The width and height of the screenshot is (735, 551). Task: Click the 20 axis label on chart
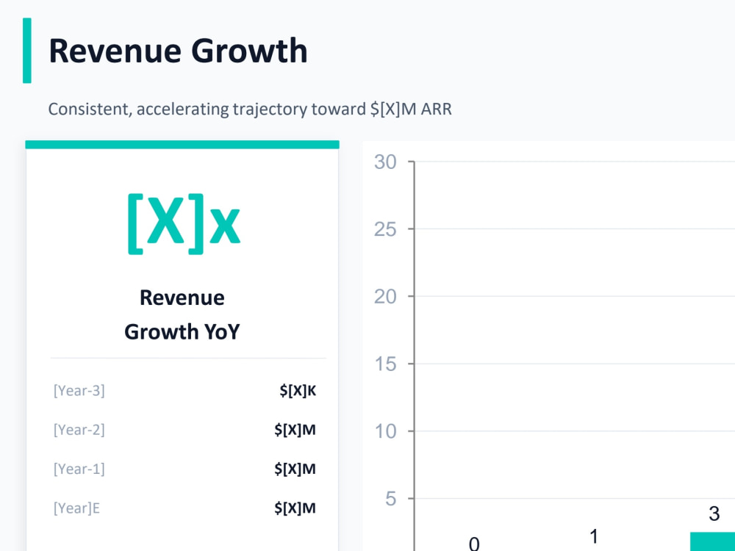point(385,297)
